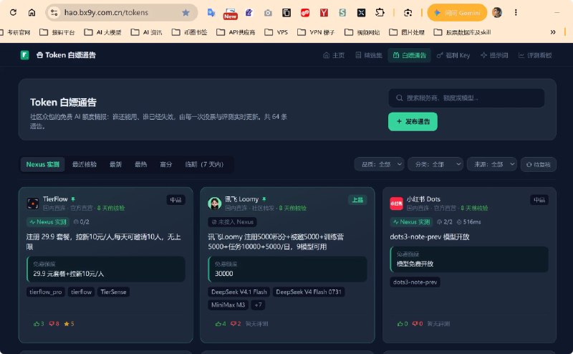Switch to the 最热 tab

click(x=140, y=164)
